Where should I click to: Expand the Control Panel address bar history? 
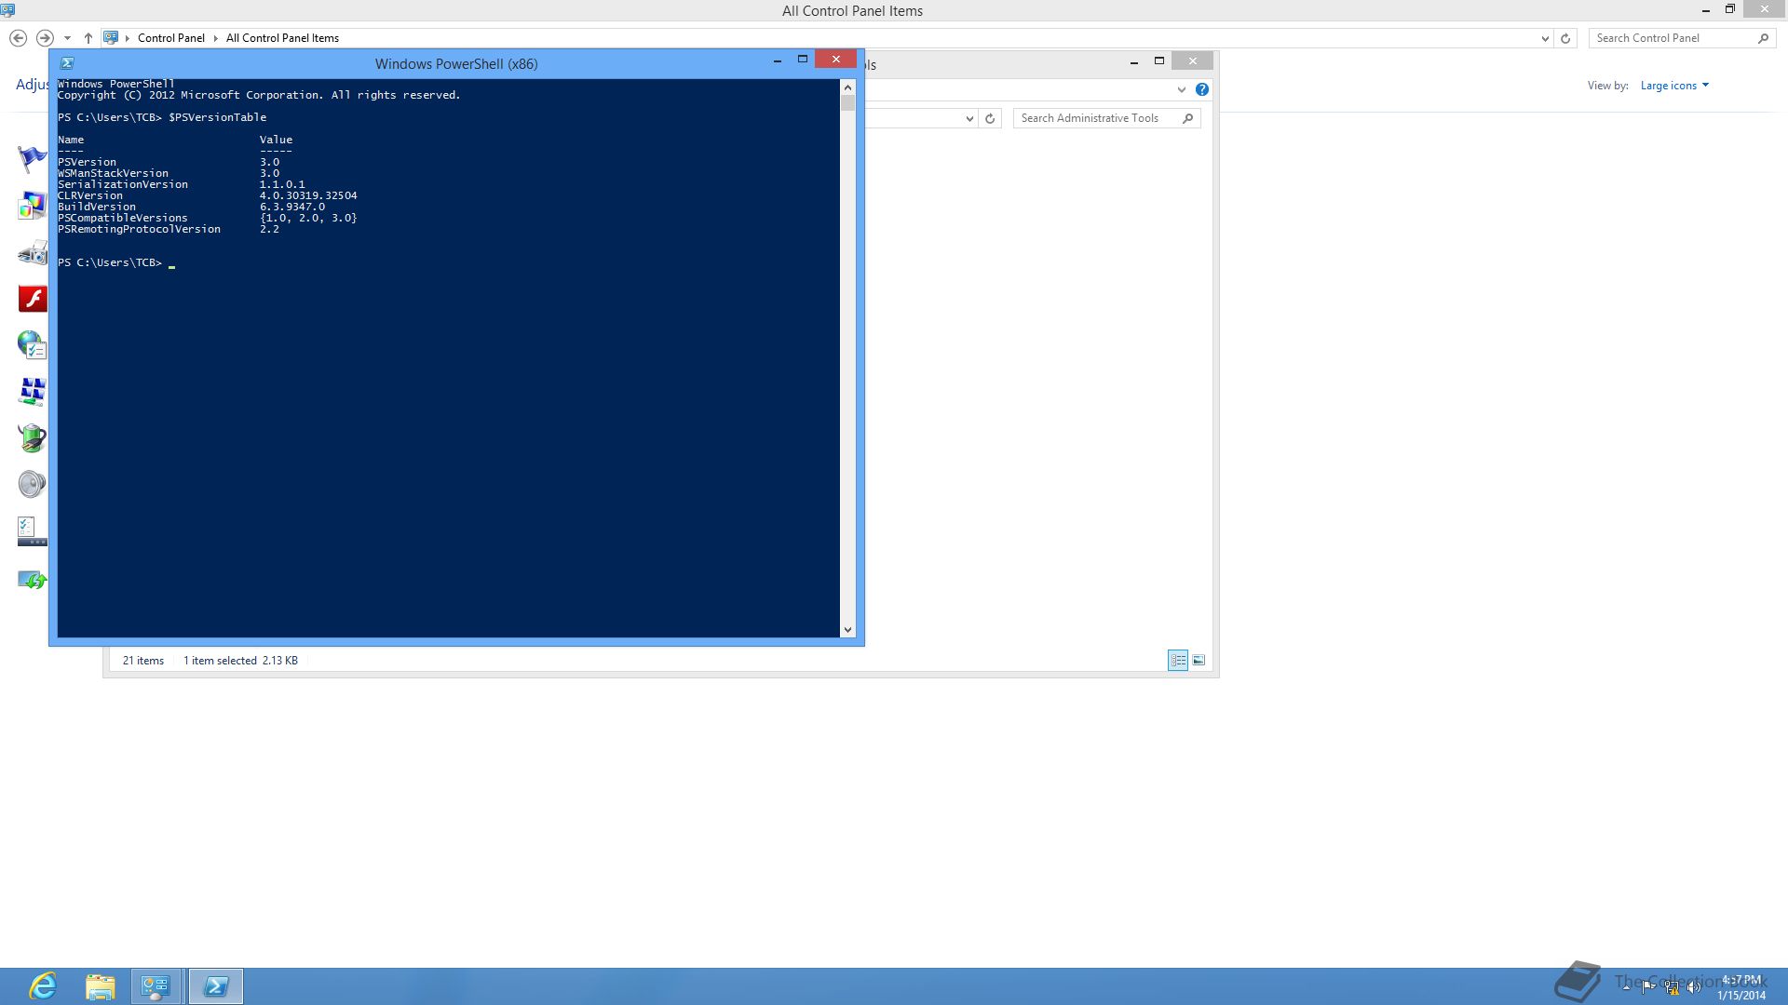(1545, 38)
